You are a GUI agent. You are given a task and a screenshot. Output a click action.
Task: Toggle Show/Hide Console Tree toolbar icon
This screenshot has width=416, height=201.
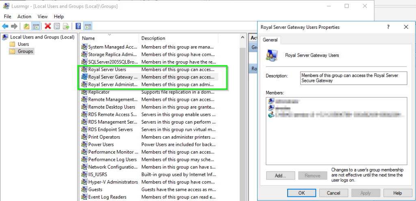36,26
